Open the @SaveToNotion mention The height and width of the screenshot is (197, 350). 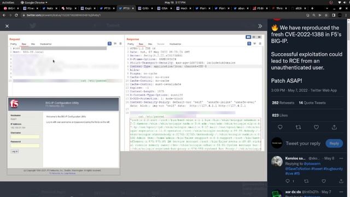pos(297,169)
